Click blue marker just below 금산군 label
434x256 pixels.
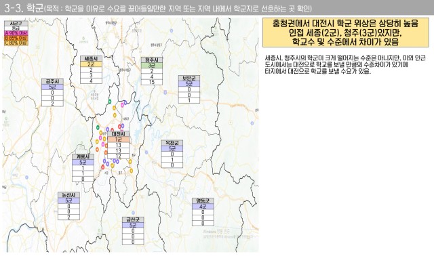coord(133,213)
